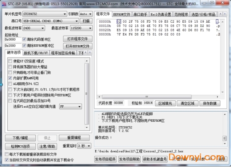Image resolution: width=231 pixels, height=167 pixels.
Task: Open the 引脚数 Auto dropdown
Action: (86, 14)
